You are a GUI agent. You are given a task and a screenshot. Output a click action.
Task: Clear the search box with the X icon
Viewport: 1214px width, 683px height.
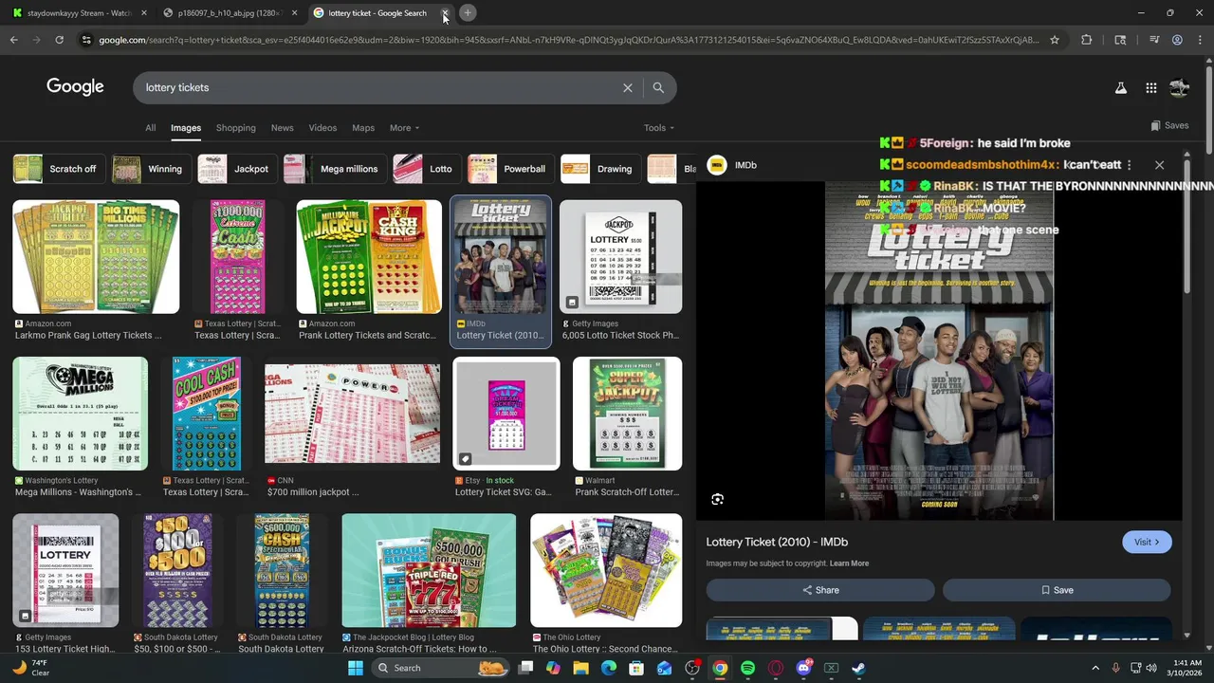(627, 87)
